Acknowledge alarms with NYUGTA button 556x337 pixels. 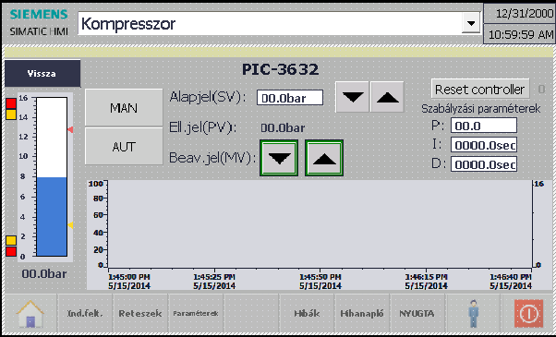click(417, 313)
